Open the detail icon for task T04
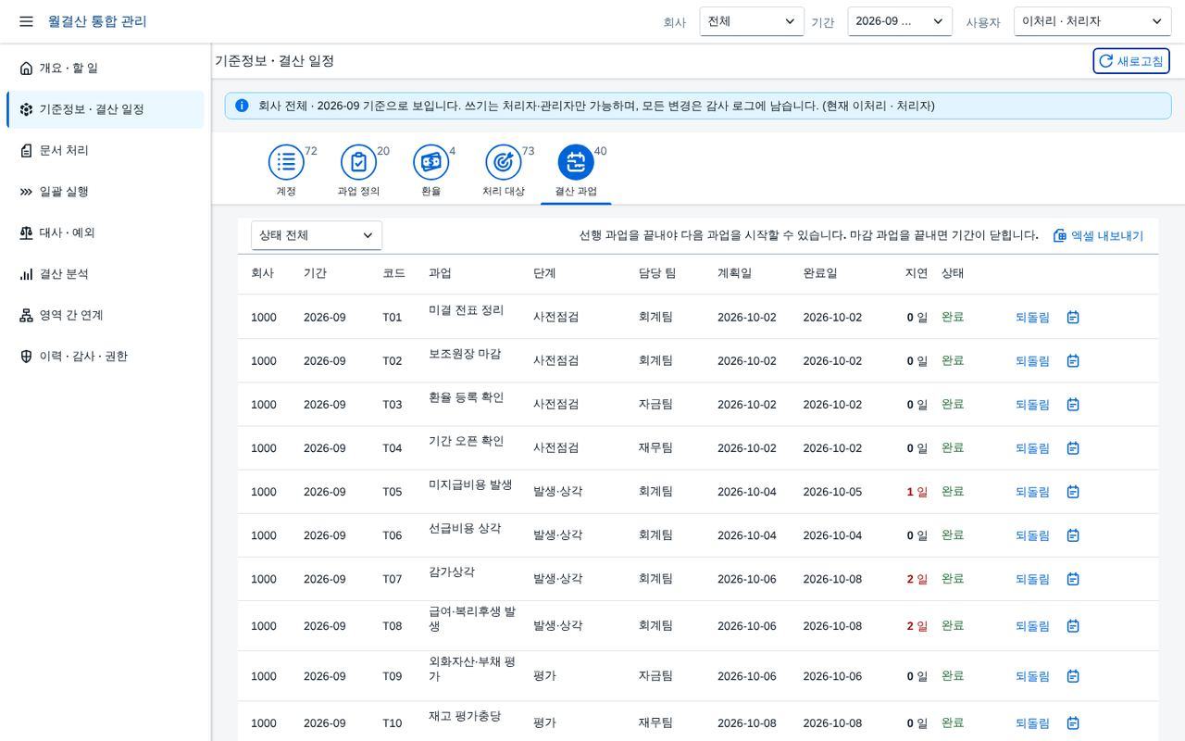The height and width of the screenshot is (741, 1185). (1073, 447)
